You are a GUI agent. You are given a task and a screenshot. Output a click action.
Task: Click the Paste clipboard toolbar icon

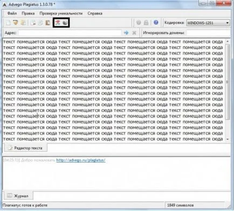47,23
